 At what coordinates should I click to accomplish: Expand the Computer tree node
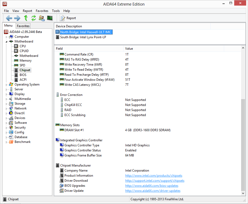click(x=6, y=37)
